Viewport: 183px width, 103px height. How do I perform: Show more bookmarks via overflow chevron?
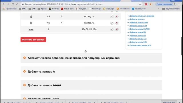pyautogui.click(x=159, y=9)
